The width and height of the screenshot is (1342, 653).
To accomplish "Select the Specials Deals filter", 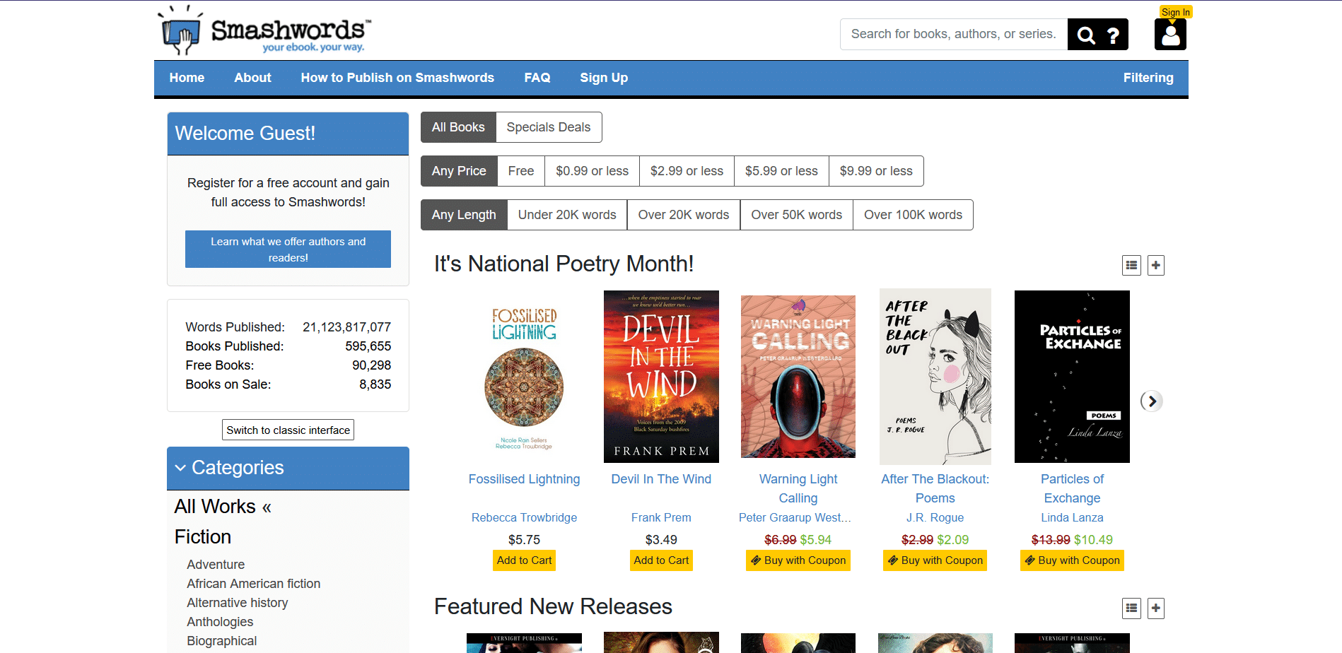I will click(x=549, y=127).
